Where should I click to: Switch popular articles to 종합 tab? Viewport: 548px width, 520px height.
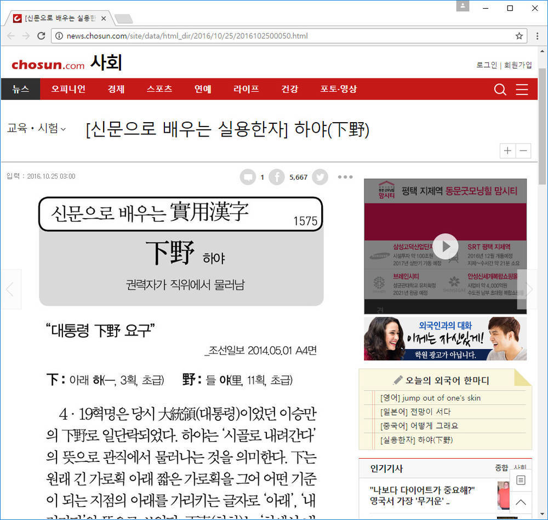501,467
